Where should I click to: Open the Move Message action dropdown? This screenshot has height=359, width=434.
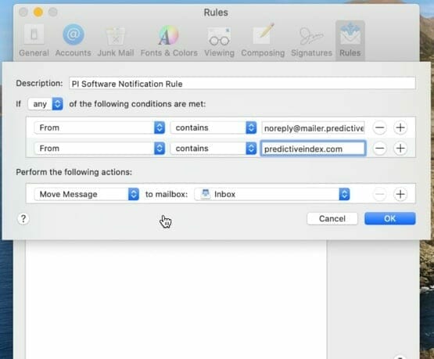click(x=87, y=194)
